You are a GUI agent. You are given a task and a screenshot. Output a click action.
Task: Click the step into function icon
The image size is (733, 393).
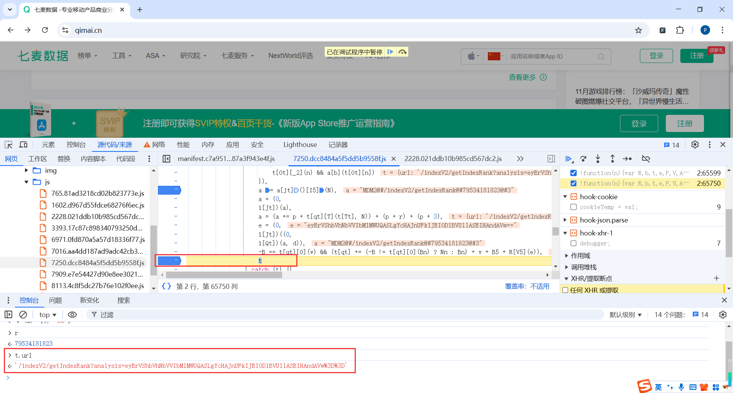598,159
